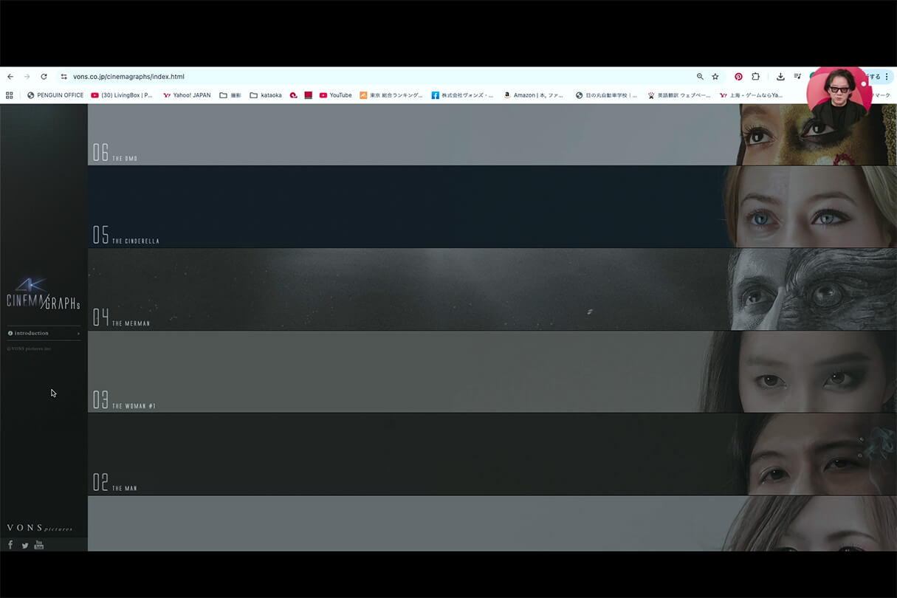Viewport: 897px width, 598px height.
Task: Open the 日の丸自動車学校 bookmark
Action: [607, 95]
